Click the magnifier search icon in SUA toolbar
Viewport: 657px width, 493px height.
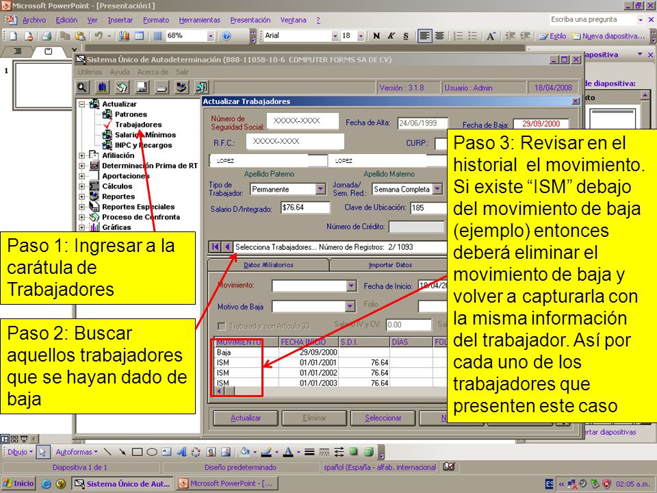tap(81, 87)
